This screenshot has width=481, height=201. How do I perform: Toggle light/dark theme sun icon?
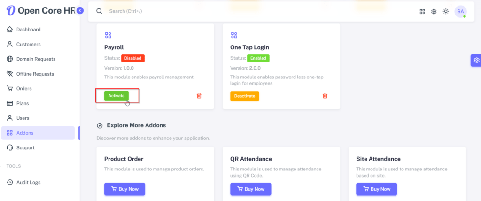point(446,11)
